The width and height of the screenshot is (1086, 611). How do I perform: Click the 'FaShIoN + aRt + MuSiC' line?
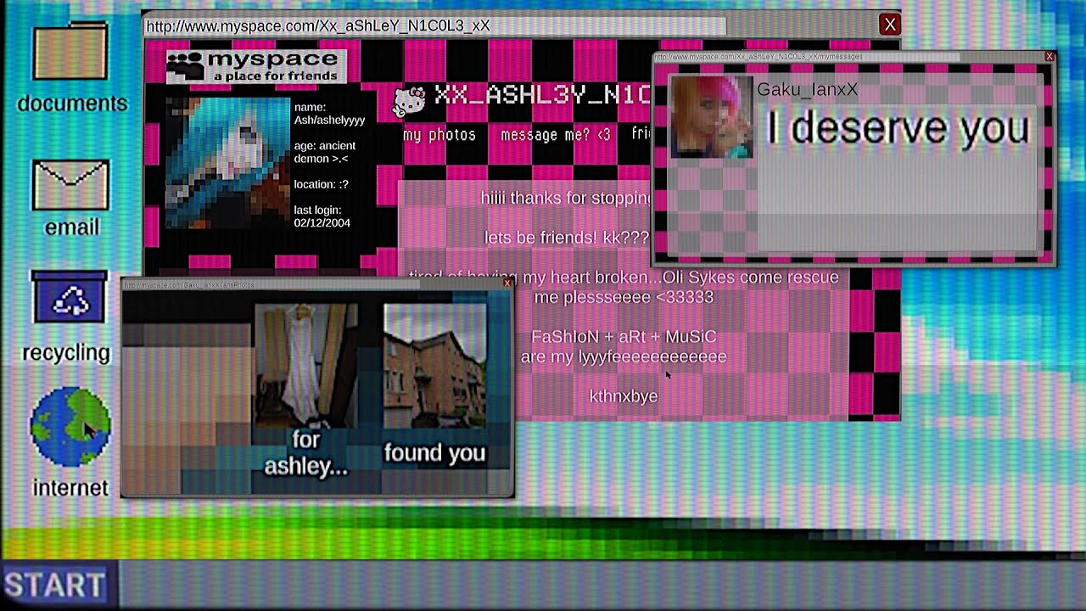coord(624,337)
